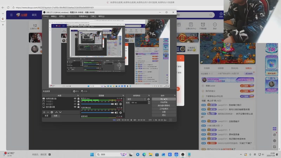Toggle lock on 显示器采集 source

click(78, 107)
